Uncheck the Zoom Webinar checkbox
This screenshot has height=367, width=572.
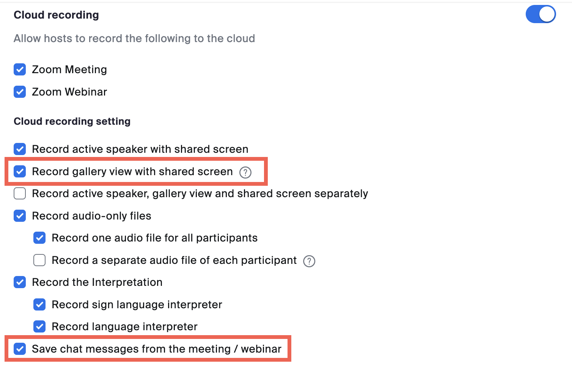19,92
